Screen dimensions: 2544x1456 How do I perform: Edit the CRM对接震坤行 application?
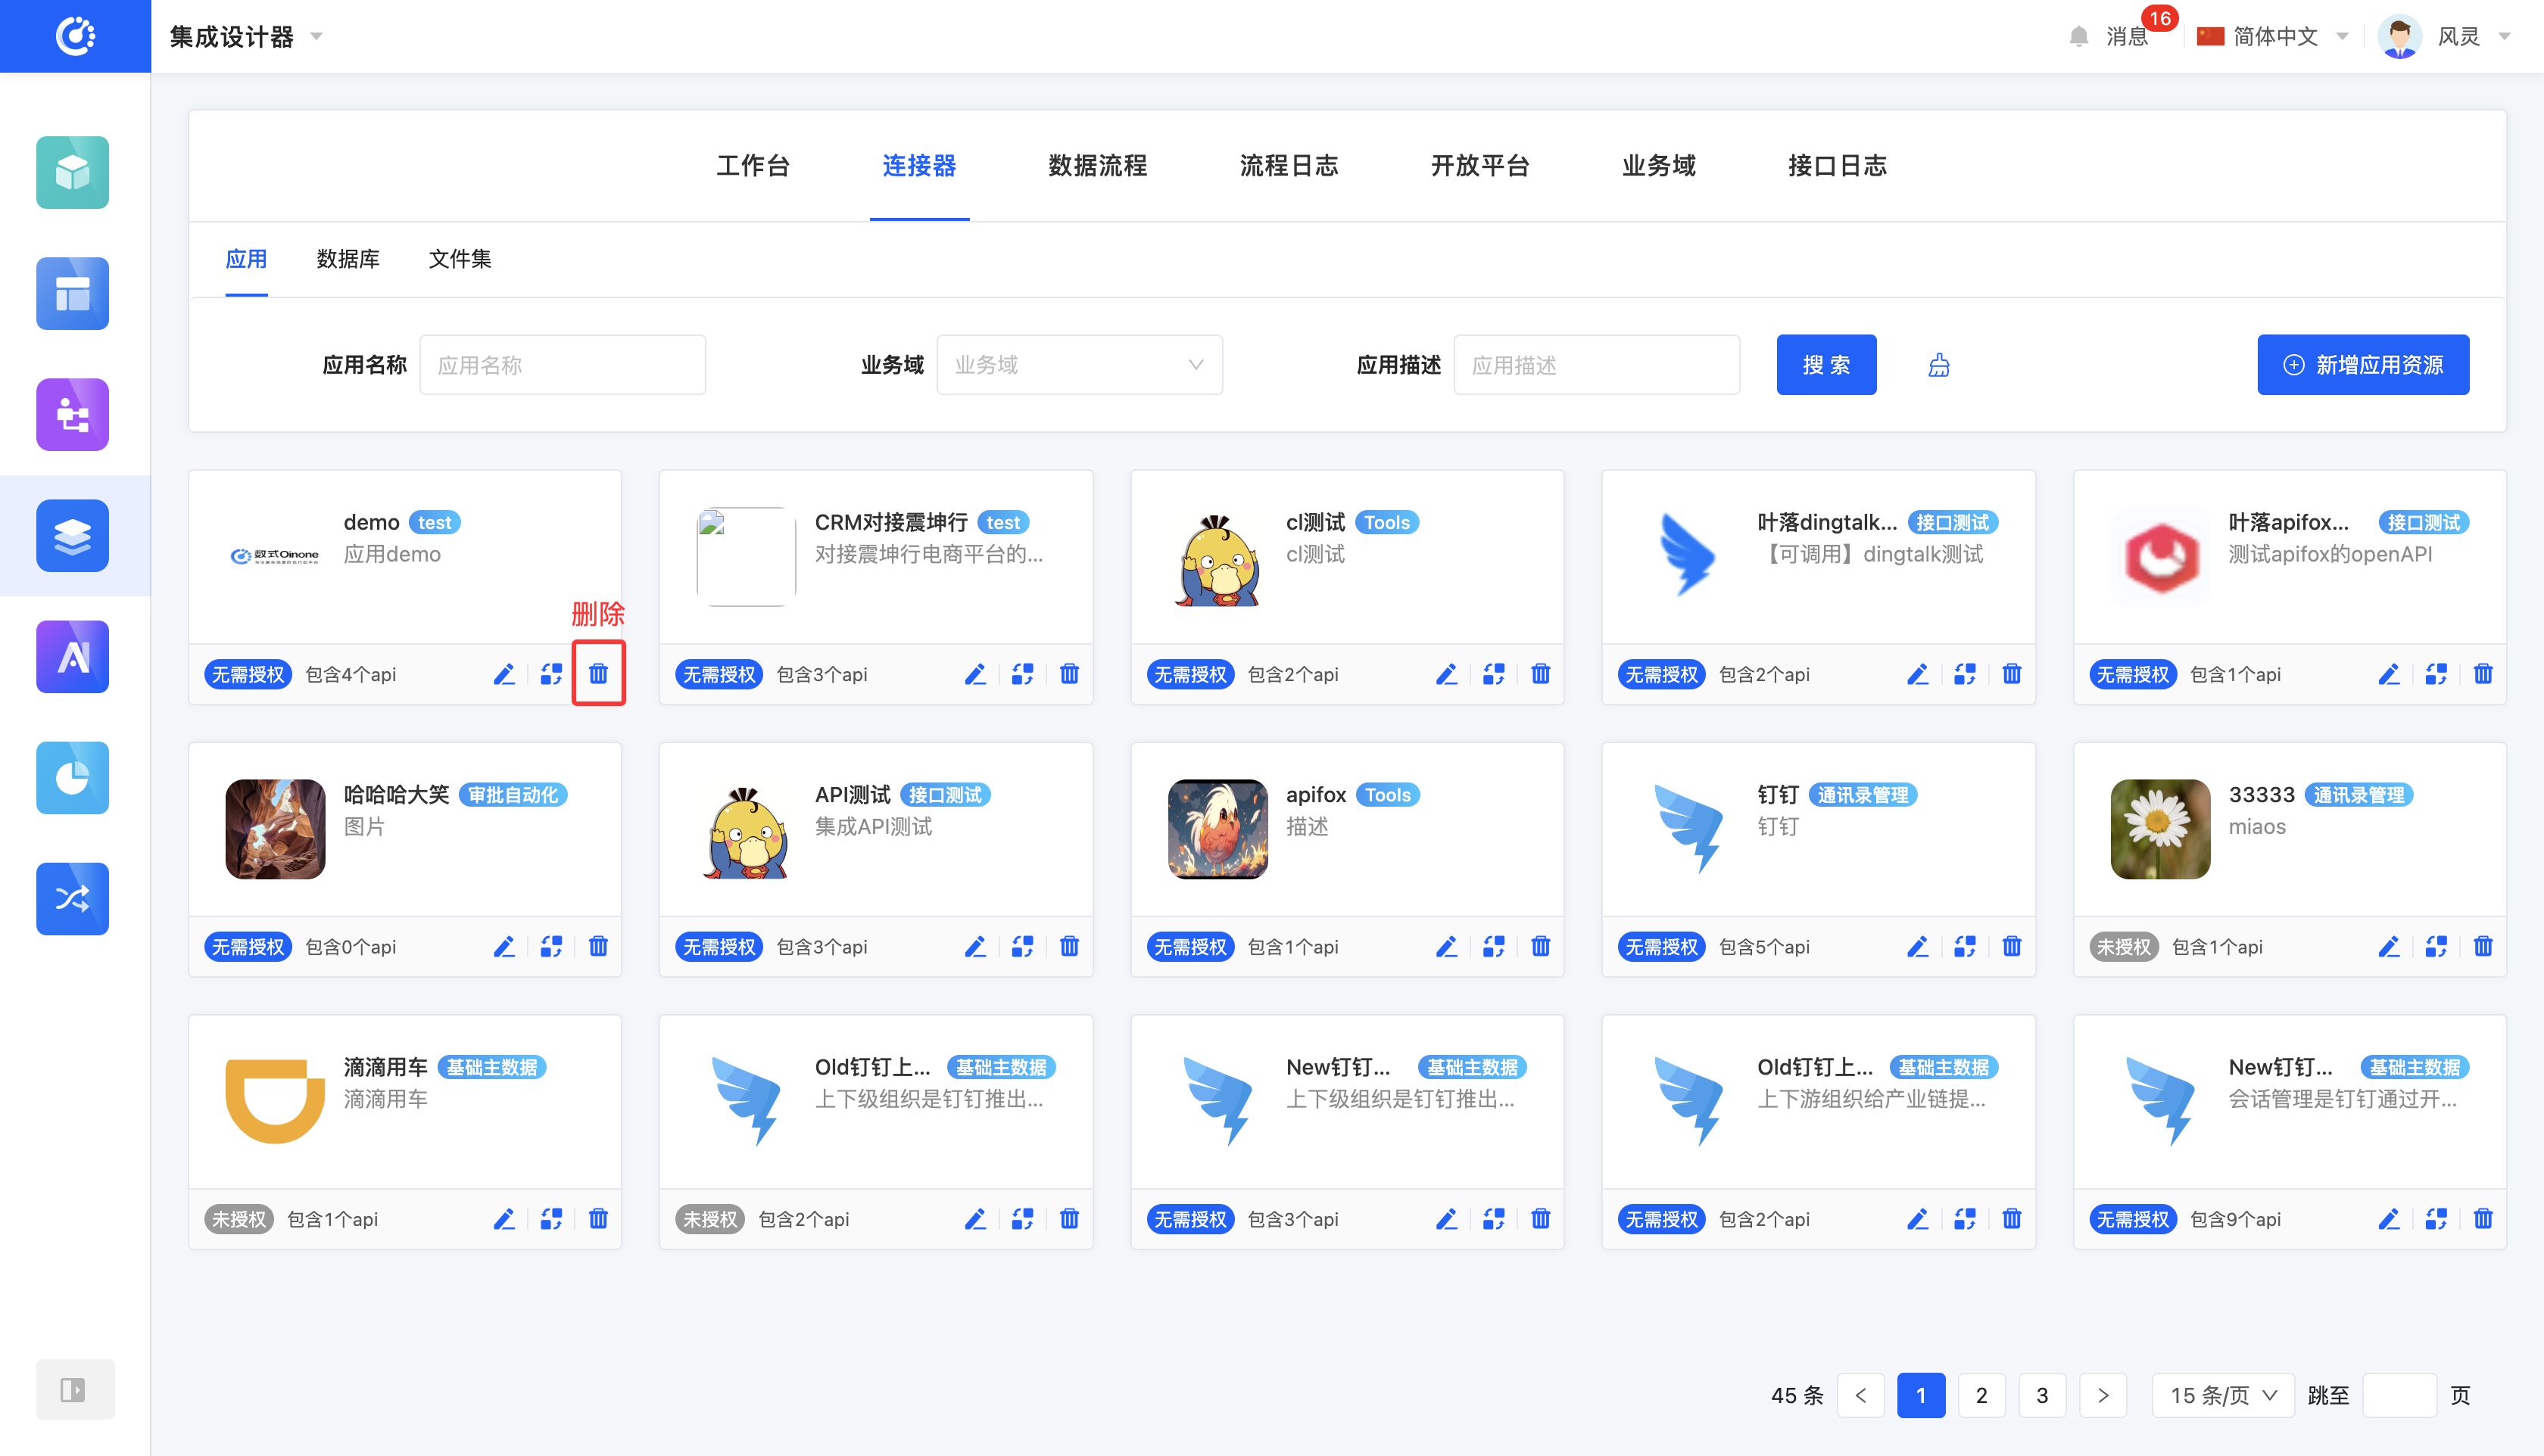[x=974, y=674]
